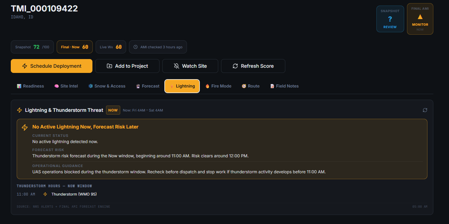
Task: Open the Field Notes tab
Action: pos(284,86)
